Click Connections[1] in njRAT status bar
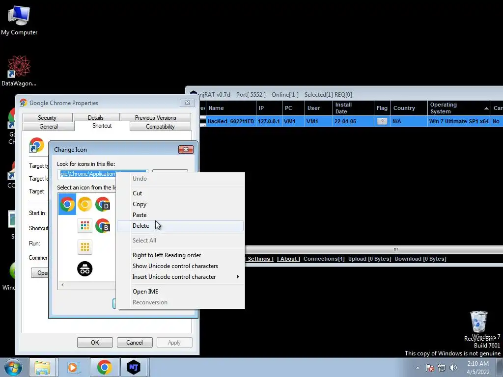The width and height of the screenshot is (503, 377). pyautogui.click(x=324, y=259)
